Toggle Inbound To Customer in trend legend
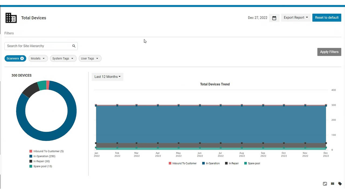This screenshot has width=345, height=194. (182, 163)
